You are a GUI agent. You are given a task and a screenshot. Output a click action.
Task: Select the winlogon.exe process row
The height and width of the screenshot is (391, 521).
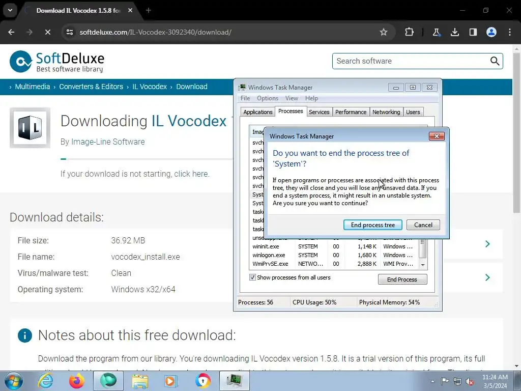point(334,255)
